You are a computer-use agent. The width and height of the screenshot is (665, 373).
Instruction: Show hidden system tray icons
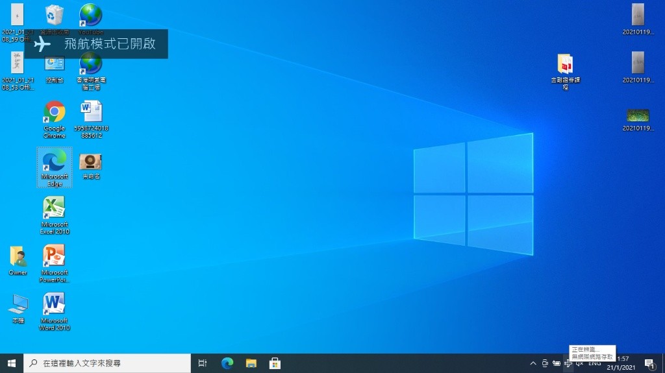click(x=533, y=363)
